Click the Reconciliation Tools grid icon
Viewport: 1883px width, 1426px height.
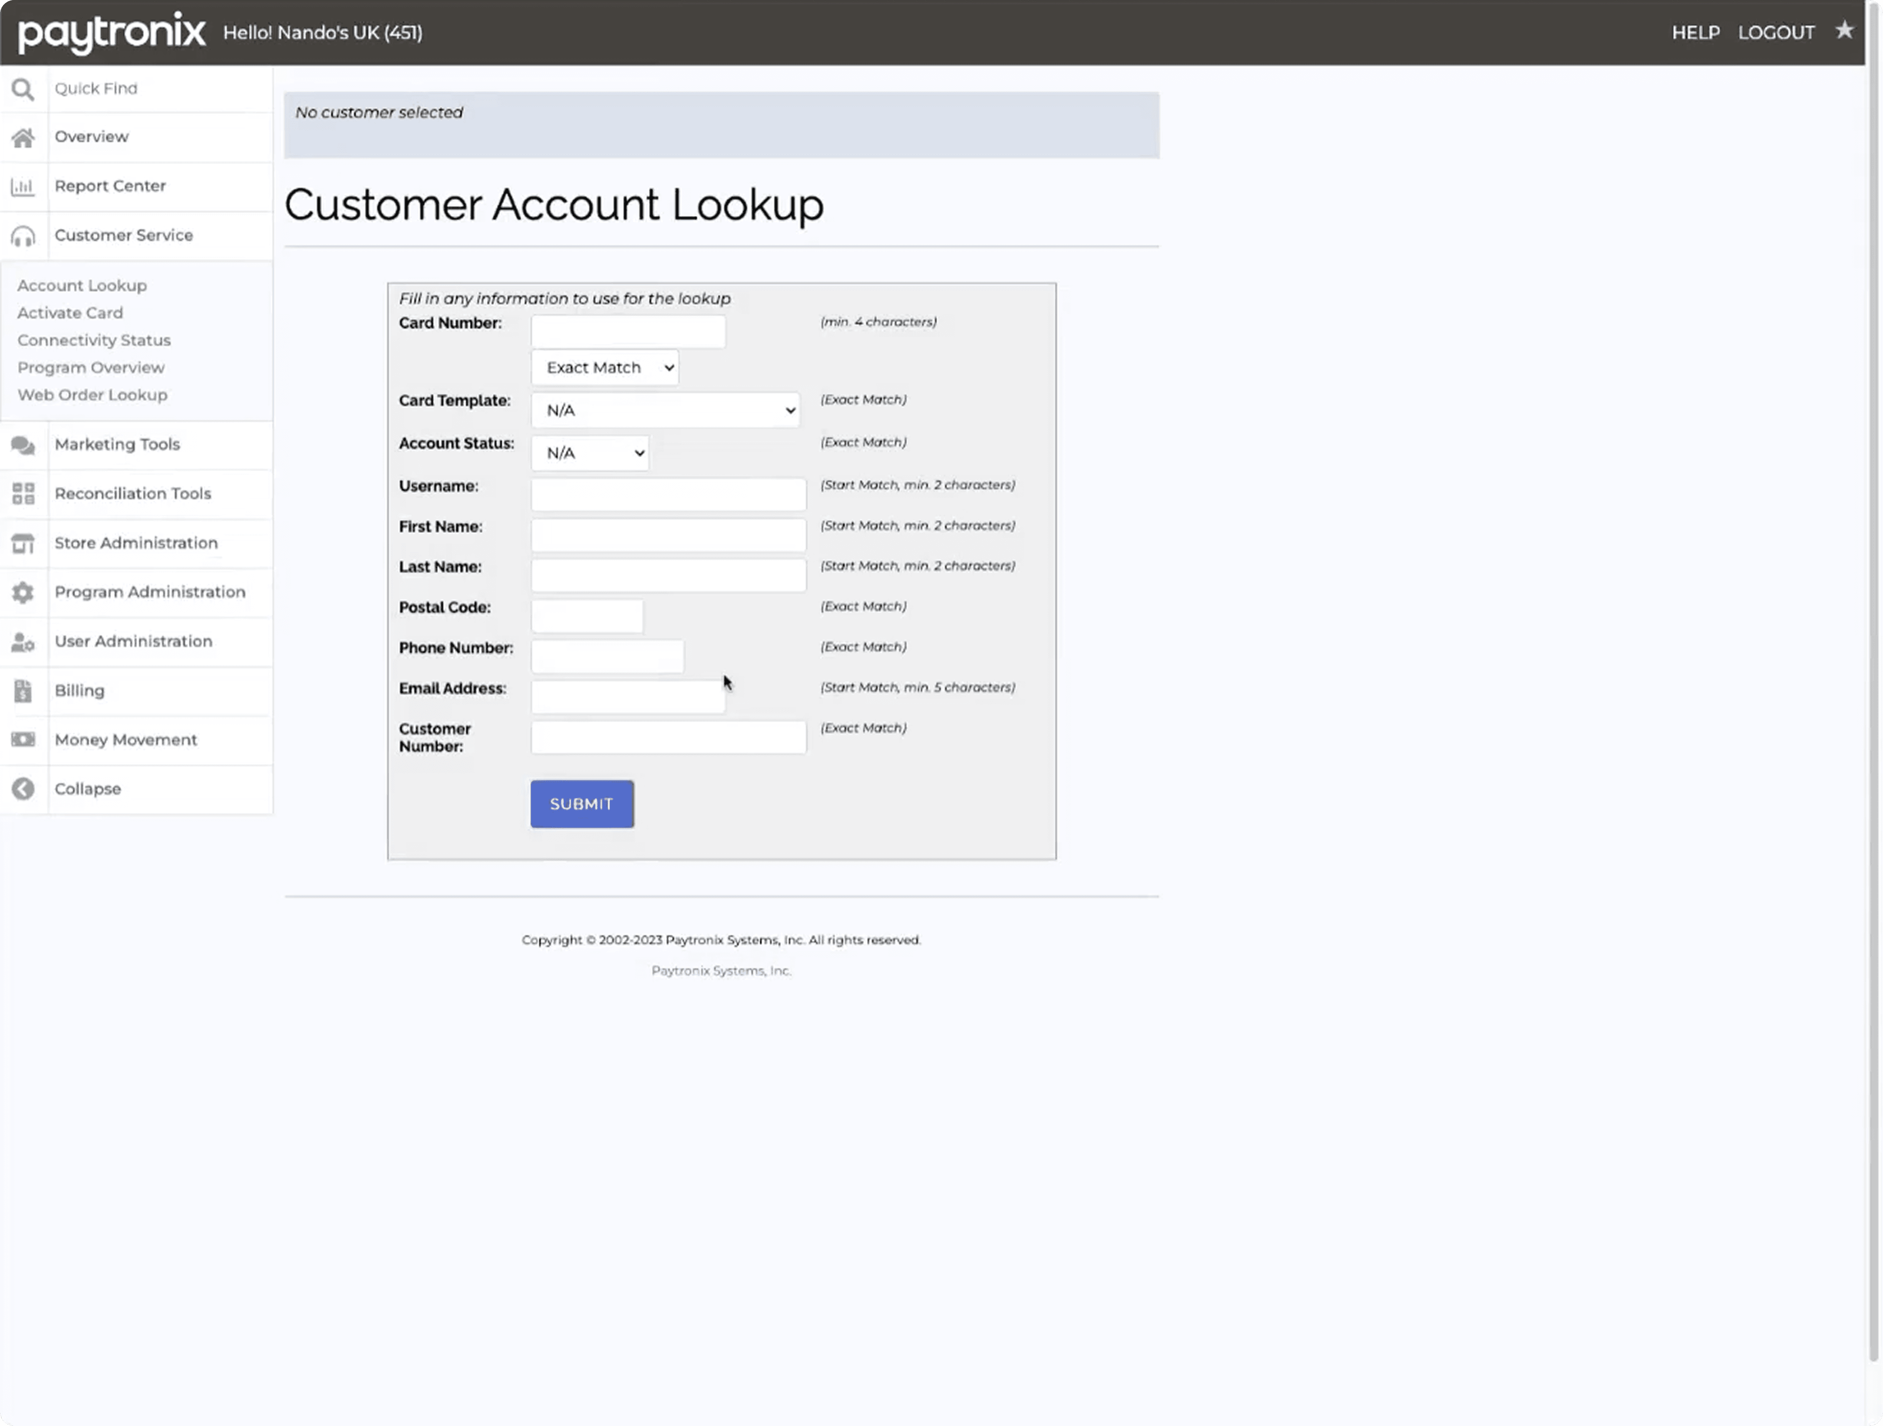point(23,494)
